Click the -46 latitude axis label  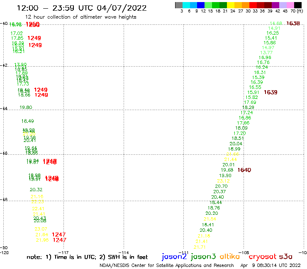pyautogui.click(x=4, y=153)
